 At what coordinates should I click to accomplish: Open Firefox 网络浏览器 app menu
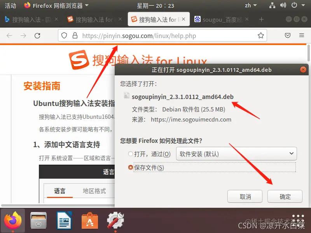(56, 5)
